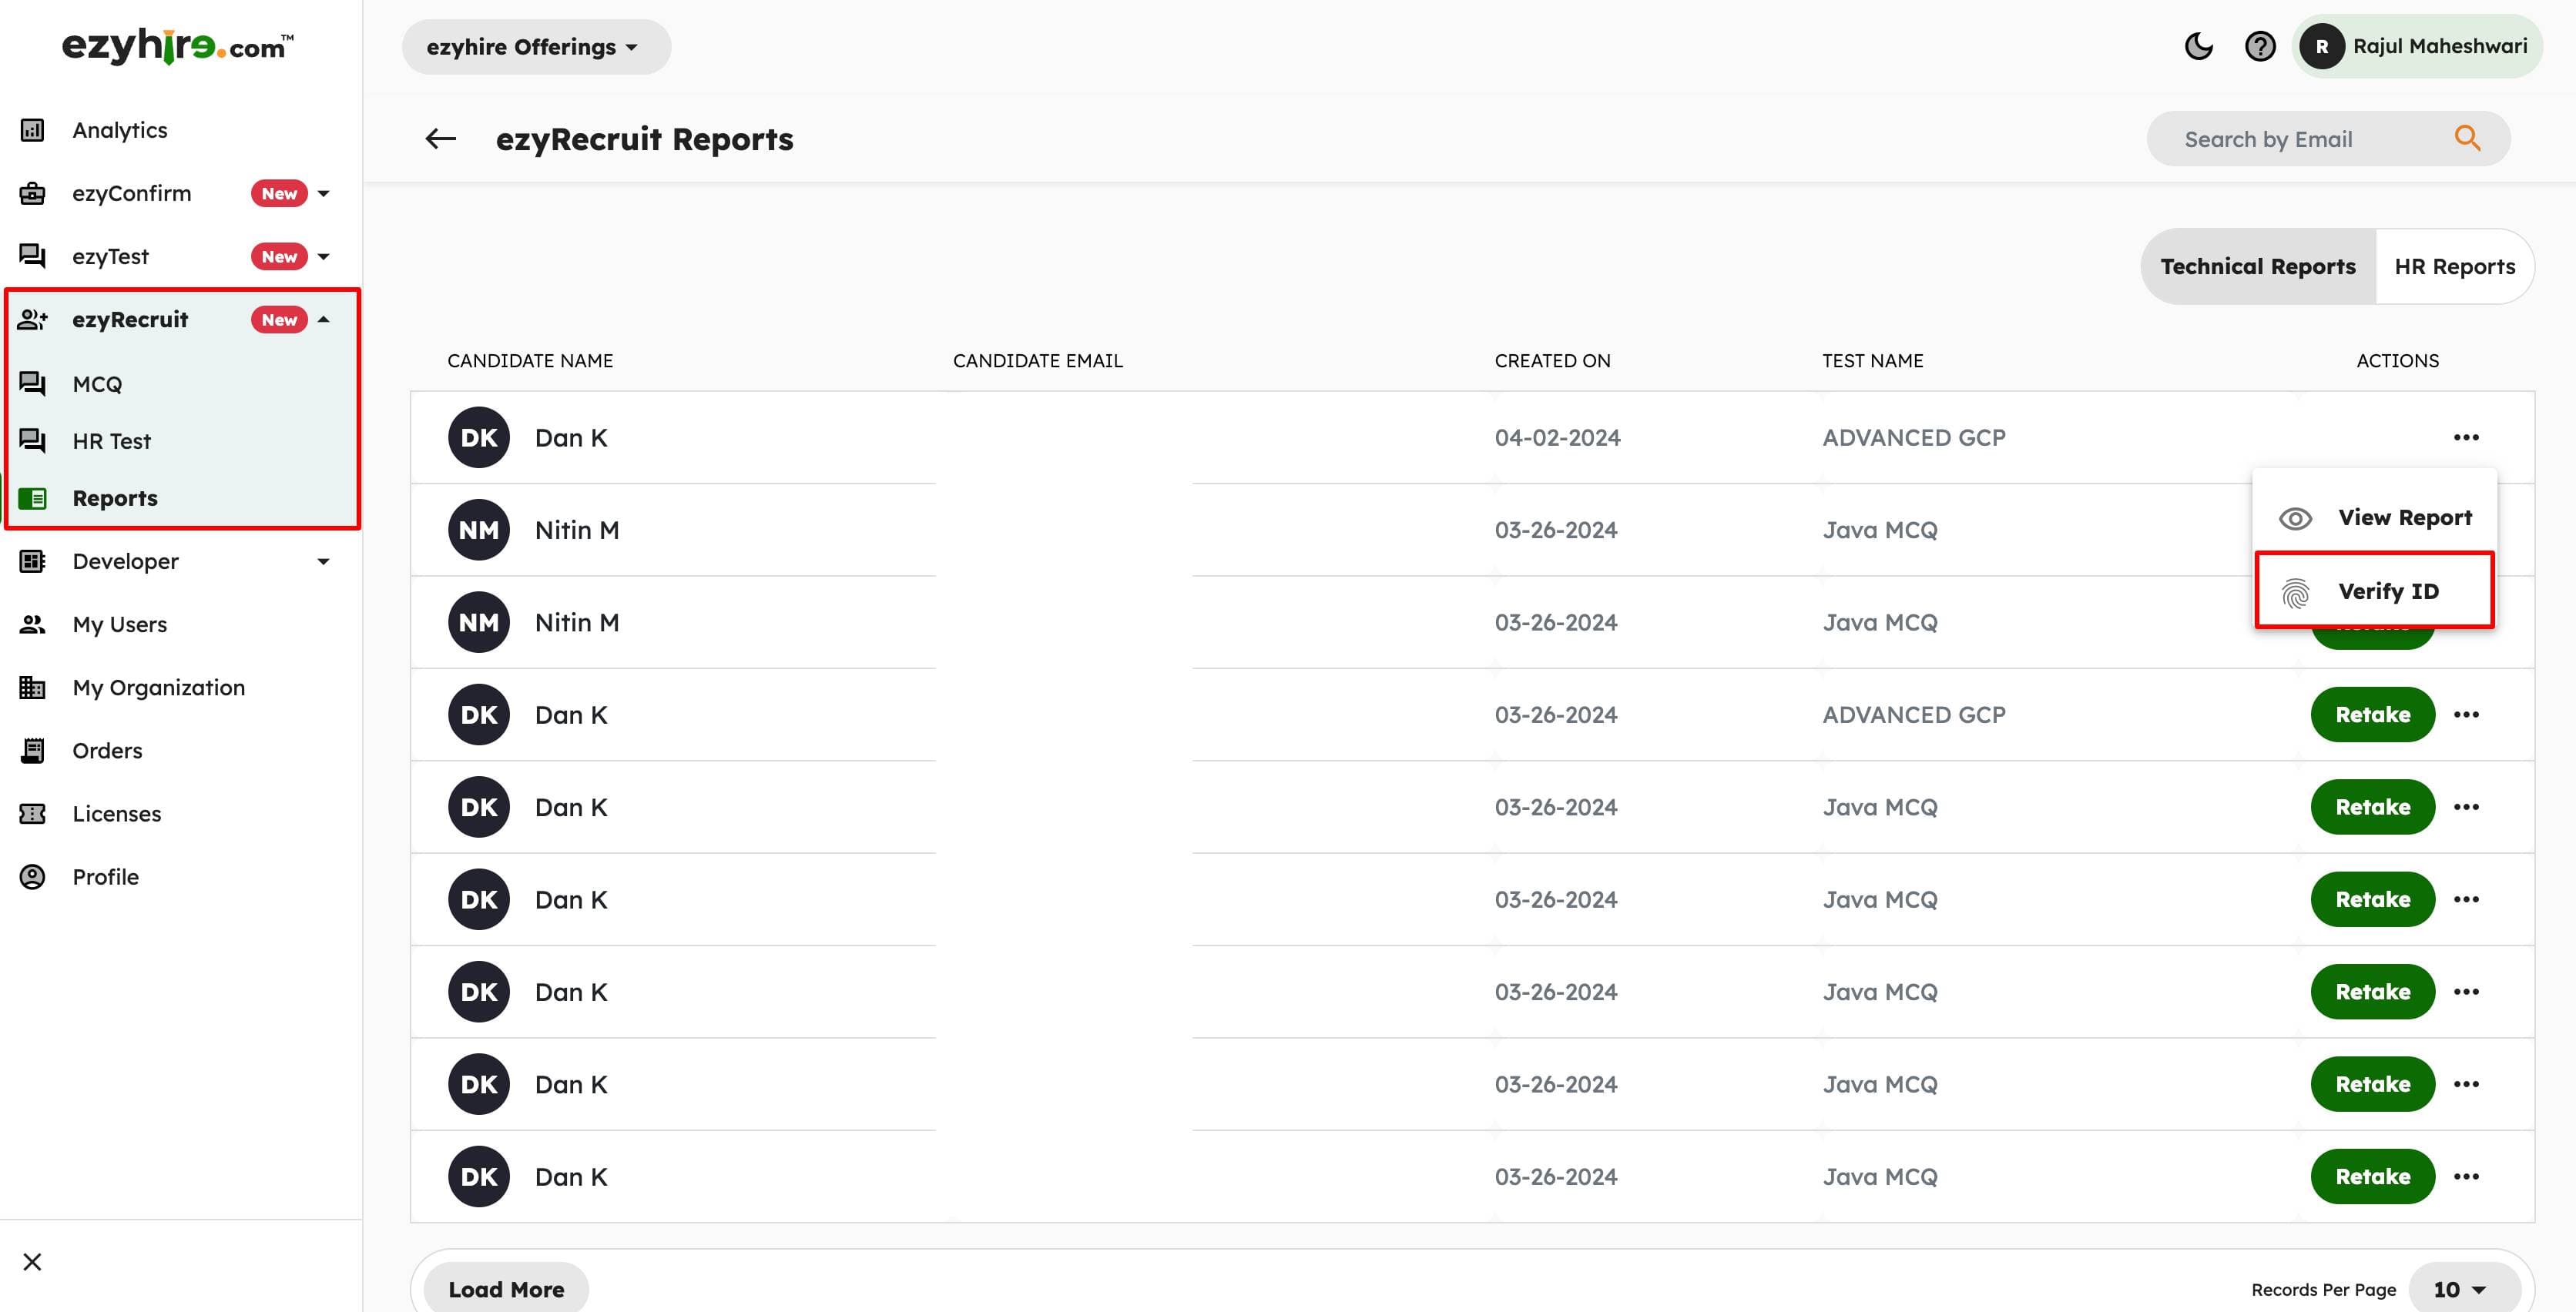2576x1312 pixels.
Task: Click the ezyTest chat icon
Action: point(32,256)
